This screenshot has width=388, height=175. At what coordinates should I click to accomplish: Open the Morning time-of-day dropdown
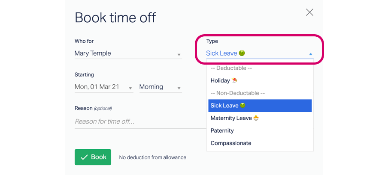click(x=161, y=87)
